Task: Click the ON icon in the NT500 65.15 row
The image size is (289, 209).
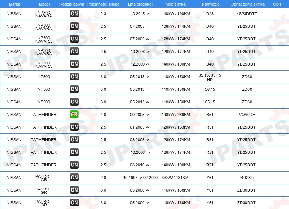Action: tap(74, 102)
